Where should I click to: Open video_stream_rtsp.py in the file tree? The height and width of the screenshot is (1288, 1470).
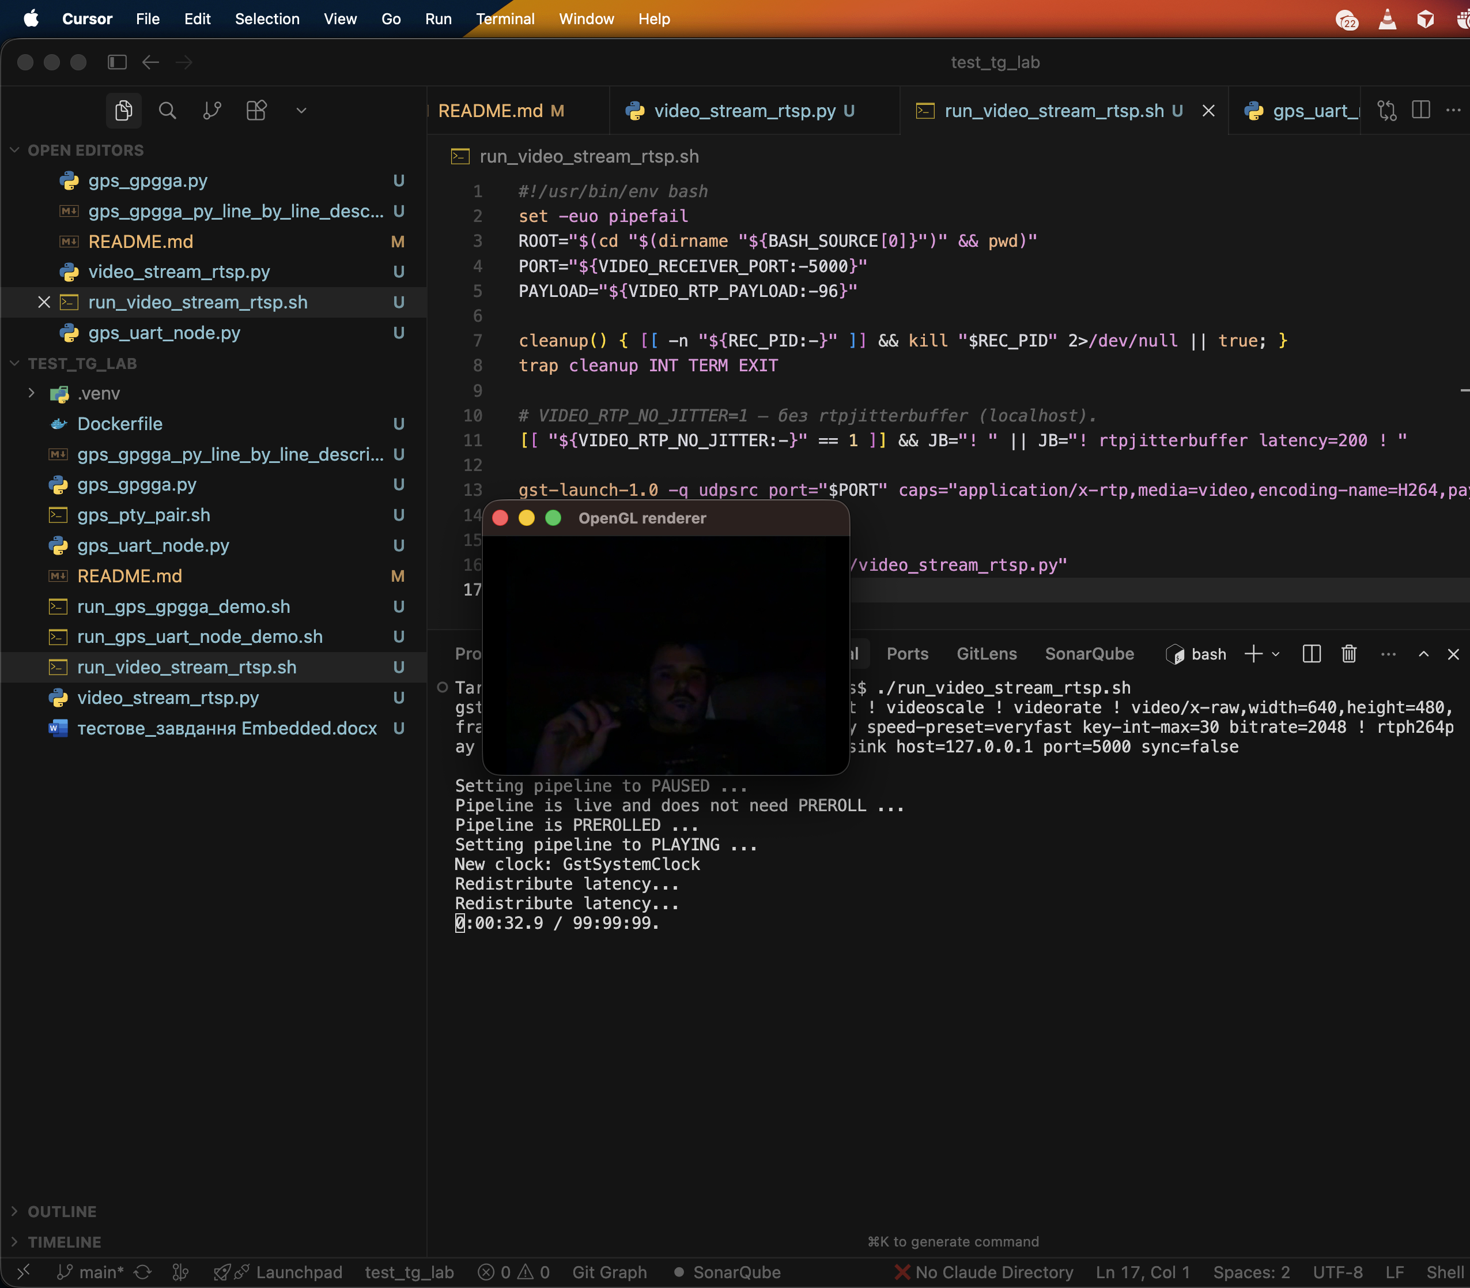tap(213, 698)
